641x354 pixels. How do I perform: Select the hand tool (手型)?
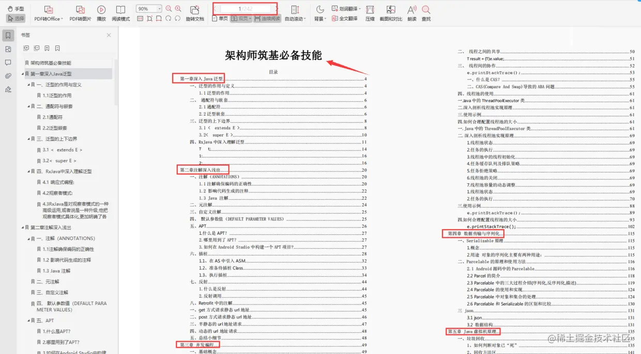(x=16, y=9)
